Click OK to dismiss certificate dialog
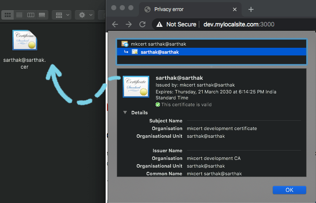This screenshot has width=316, height=203. point(289,190)
